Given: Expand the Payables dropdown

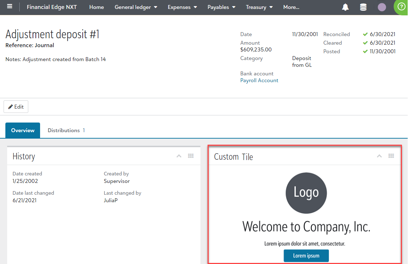Looking at the screenshot, I should pos(221,7).
